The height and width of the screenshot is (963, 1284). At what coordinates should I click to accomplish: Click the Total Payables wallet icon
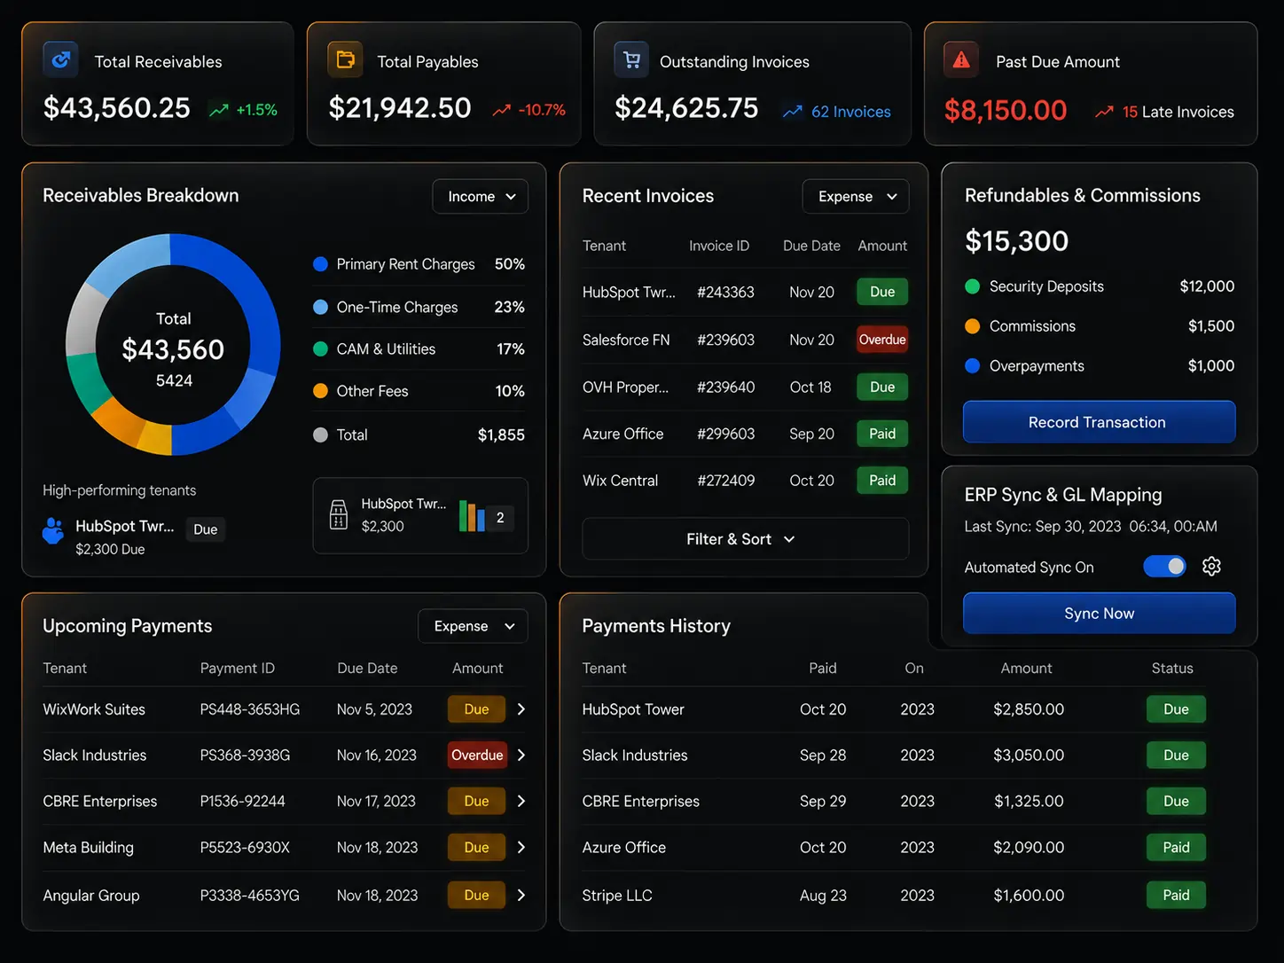(x=345, y=60)
